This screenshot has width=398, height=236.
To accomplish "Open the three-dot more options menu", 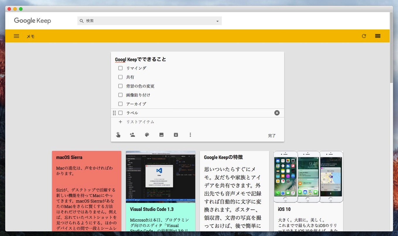I will click(190, 135).
